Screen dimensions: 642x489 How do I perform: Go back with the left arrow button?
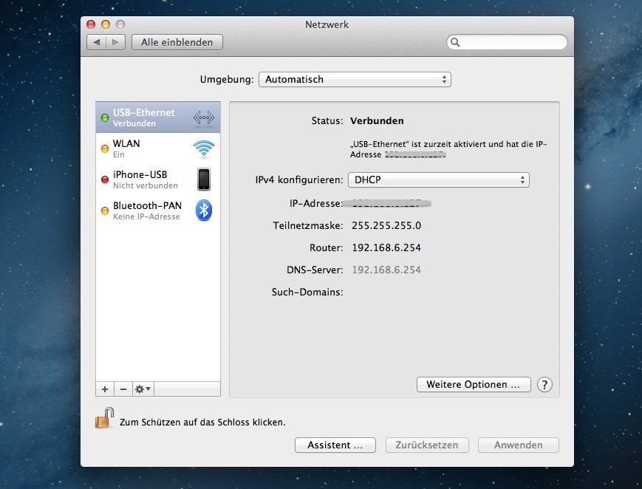(97, 42)
